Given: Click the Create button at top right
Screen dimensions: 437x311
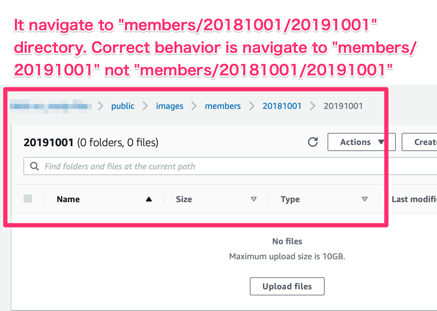Looking at the screenshot, I should (x=426, y=142).
